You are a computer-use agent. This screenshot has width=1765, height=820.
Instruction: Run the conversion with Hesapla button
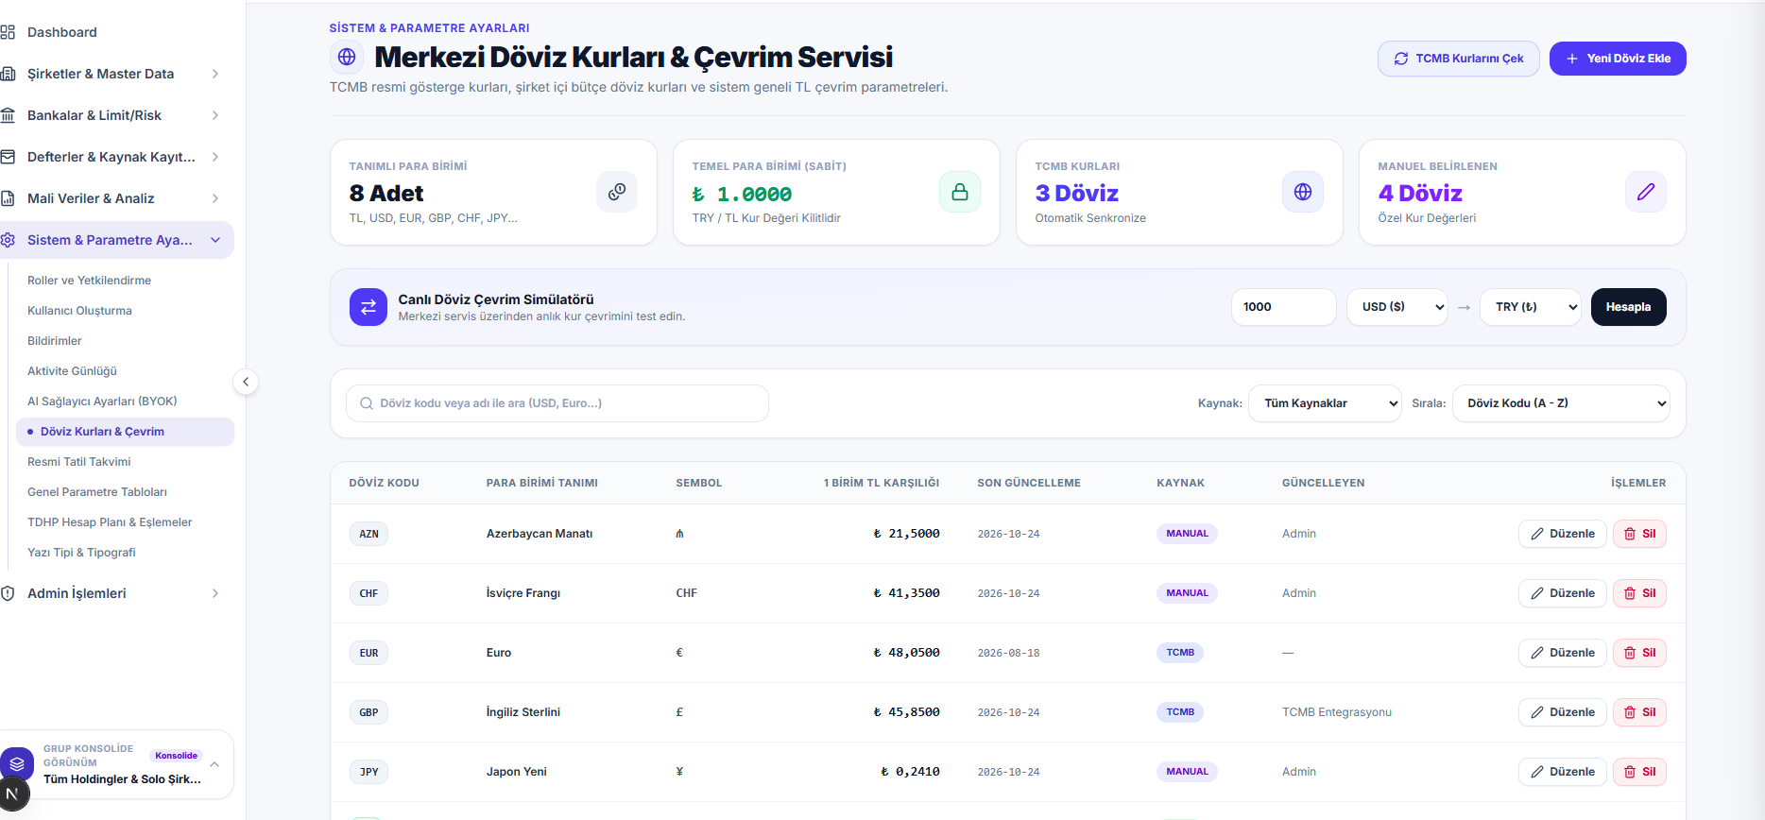pos(1629,307)
